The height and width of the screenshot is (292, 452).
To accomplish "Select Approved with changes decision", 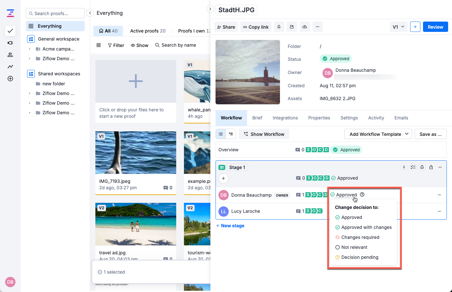I will coord(366,227).
